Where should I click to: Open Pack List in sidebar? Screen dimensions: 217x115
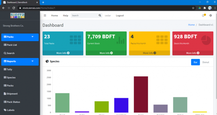(10, 45)
